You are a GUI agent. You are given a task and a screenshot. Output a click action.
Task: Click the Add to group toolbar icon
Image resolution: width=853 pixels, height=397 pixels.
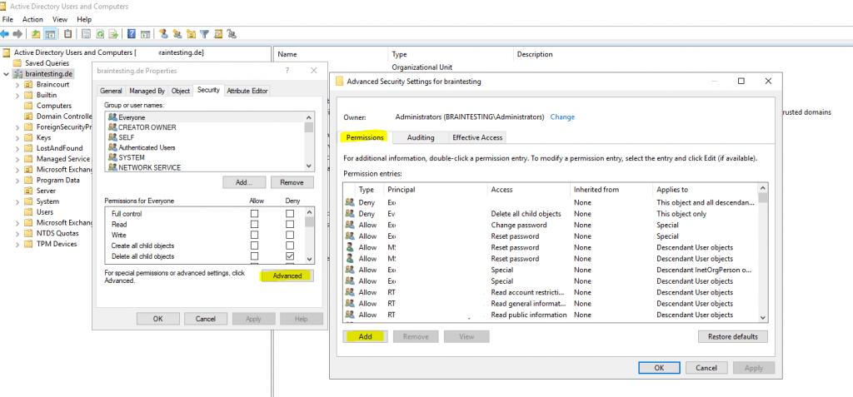pyautogui.click(x=232, y=34)
